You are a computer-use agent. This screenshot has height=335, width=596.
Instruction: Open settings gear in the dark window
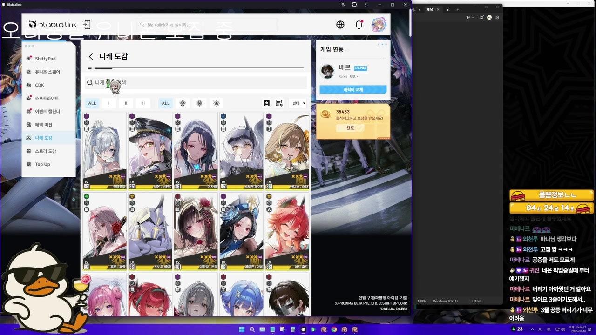tap(497, 18)
